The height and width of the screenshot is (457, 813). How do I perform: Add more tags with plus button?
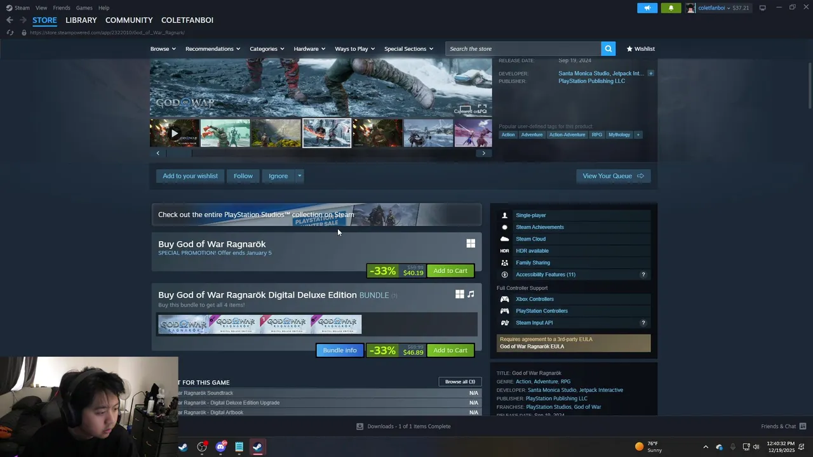point(638,135)
